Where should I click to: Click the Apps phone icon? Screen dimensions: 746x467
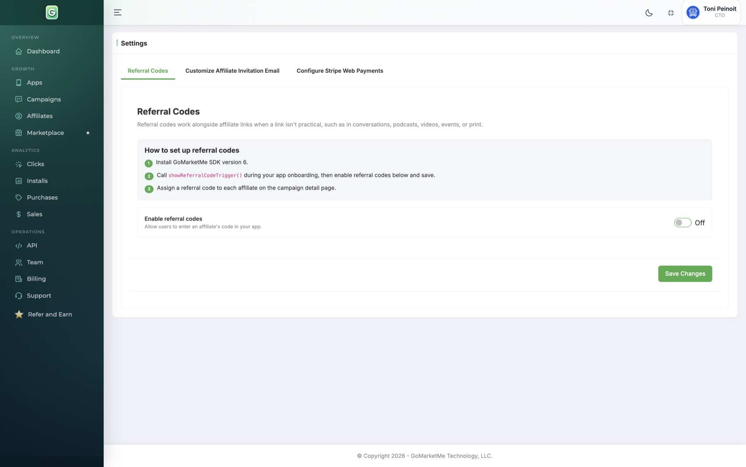coord(19,83)
